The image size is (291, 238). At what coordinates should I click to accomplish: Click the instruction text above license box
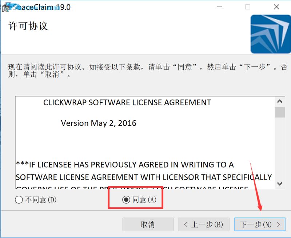[148, 71]
